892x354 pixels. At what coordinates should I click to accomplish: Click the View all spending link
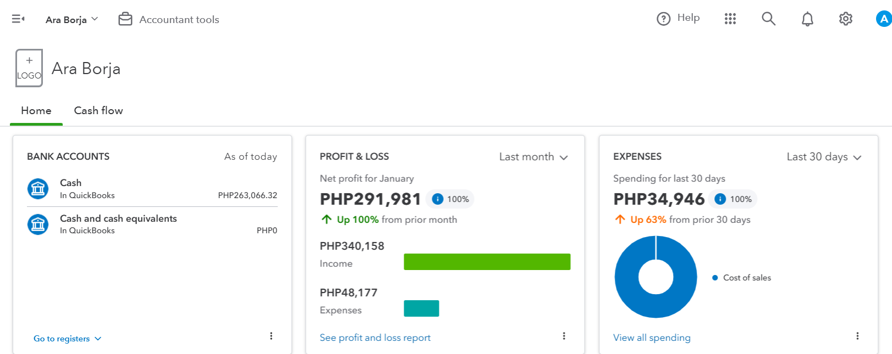[x=652, y=338]
